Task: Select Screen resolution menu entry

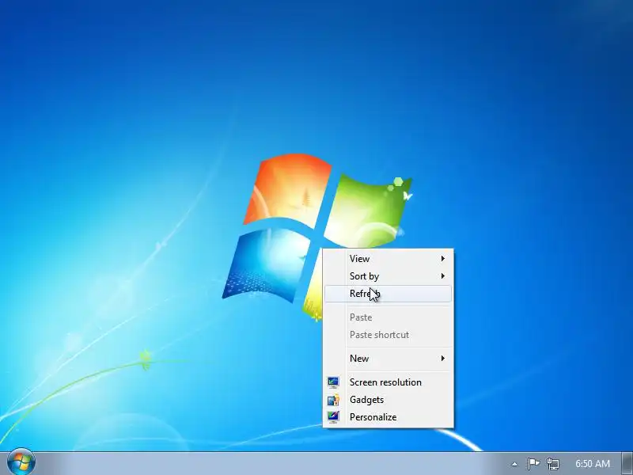Action: tap(388, 382)
